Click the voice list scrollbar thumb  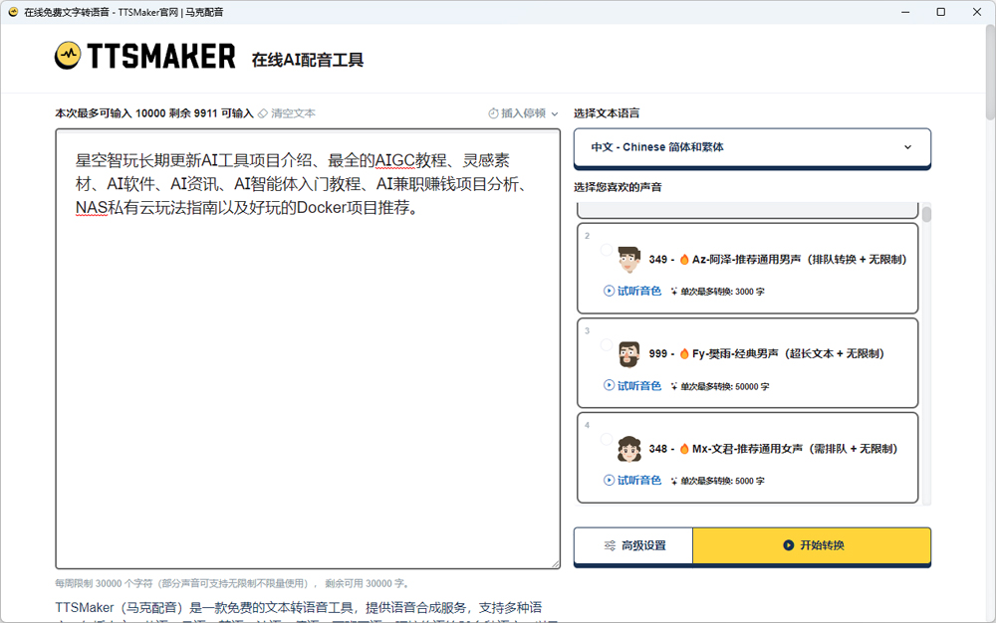pyautogui.click(x=926, y=214)
